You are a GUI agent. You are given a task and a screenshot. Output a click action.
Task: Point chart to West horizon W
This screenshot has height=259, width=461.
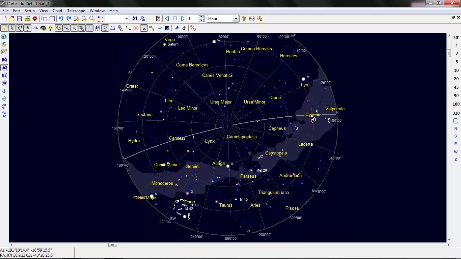[456, 152]
